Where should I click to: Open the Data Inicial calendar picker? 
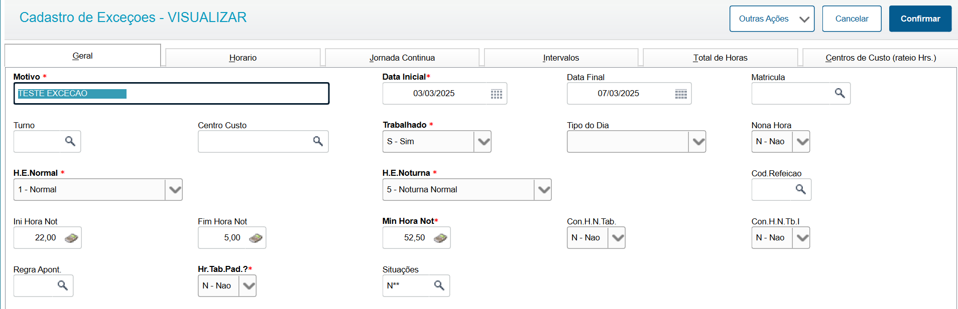pos(496,94)
